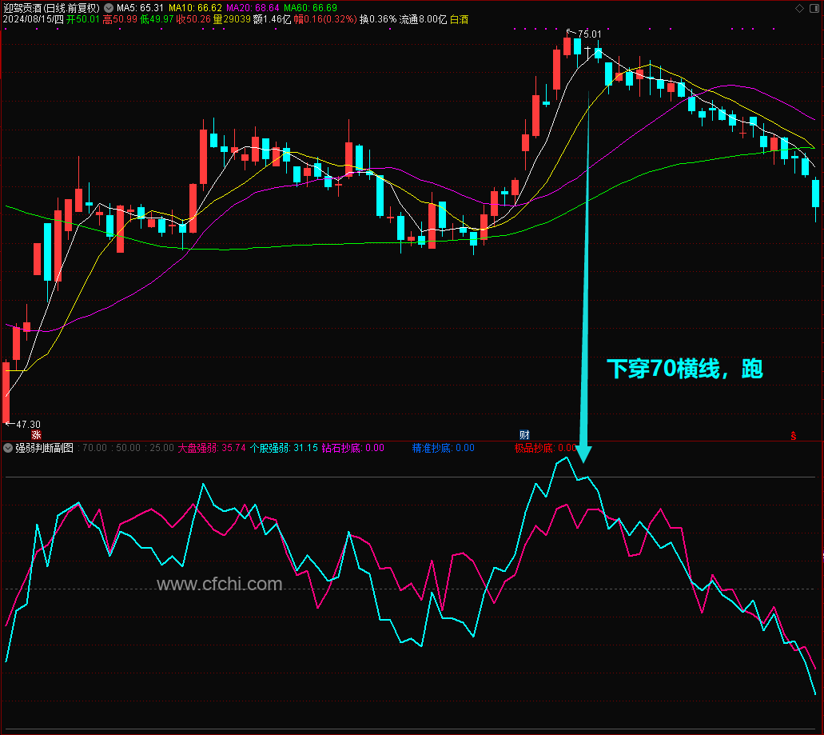This screenshot has height=735, width=824.
Task: Click the diamond icon at chart top-right
Action: [x=799, y=8]
